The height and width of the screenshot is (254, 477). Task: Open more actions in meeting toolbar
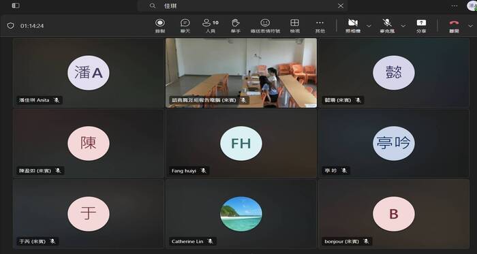point(320,25)
